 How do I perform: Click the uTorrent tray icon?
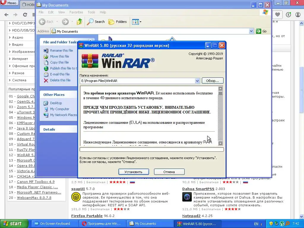tap(282, 224)
